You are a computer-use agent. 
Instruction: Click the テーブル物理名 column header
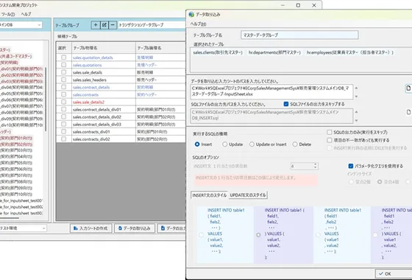104,48
